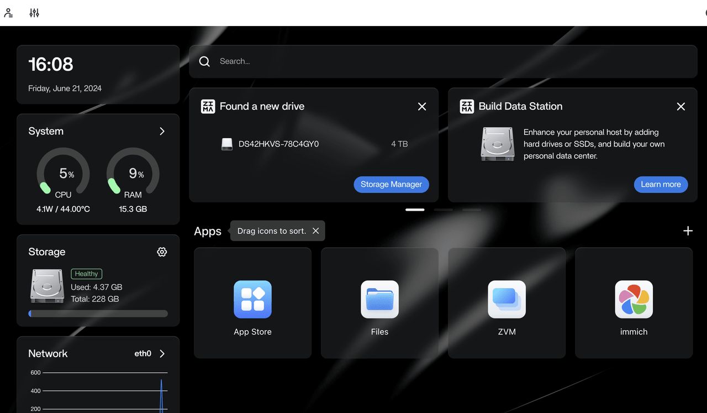The height and width of the screenshot is (413, 707).
Task: Open system preferences via sliders icon
Action: pos(34,12)
